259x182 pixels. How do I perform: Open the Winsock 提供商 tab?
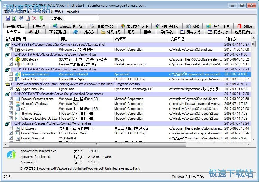[68, 26]
